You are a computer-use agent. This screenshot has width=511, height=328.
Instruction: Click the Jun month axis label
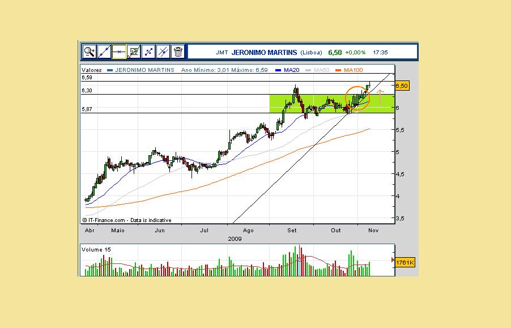click(160, 231)
